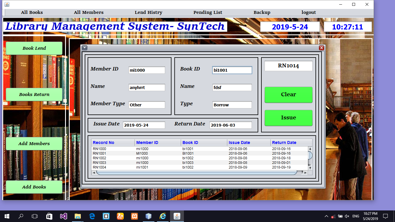Image resolution: width=395 pixels, height=222 pixels.
Task: Launch Microsoft Edge from taskbar
Action: tap(92, 216)
